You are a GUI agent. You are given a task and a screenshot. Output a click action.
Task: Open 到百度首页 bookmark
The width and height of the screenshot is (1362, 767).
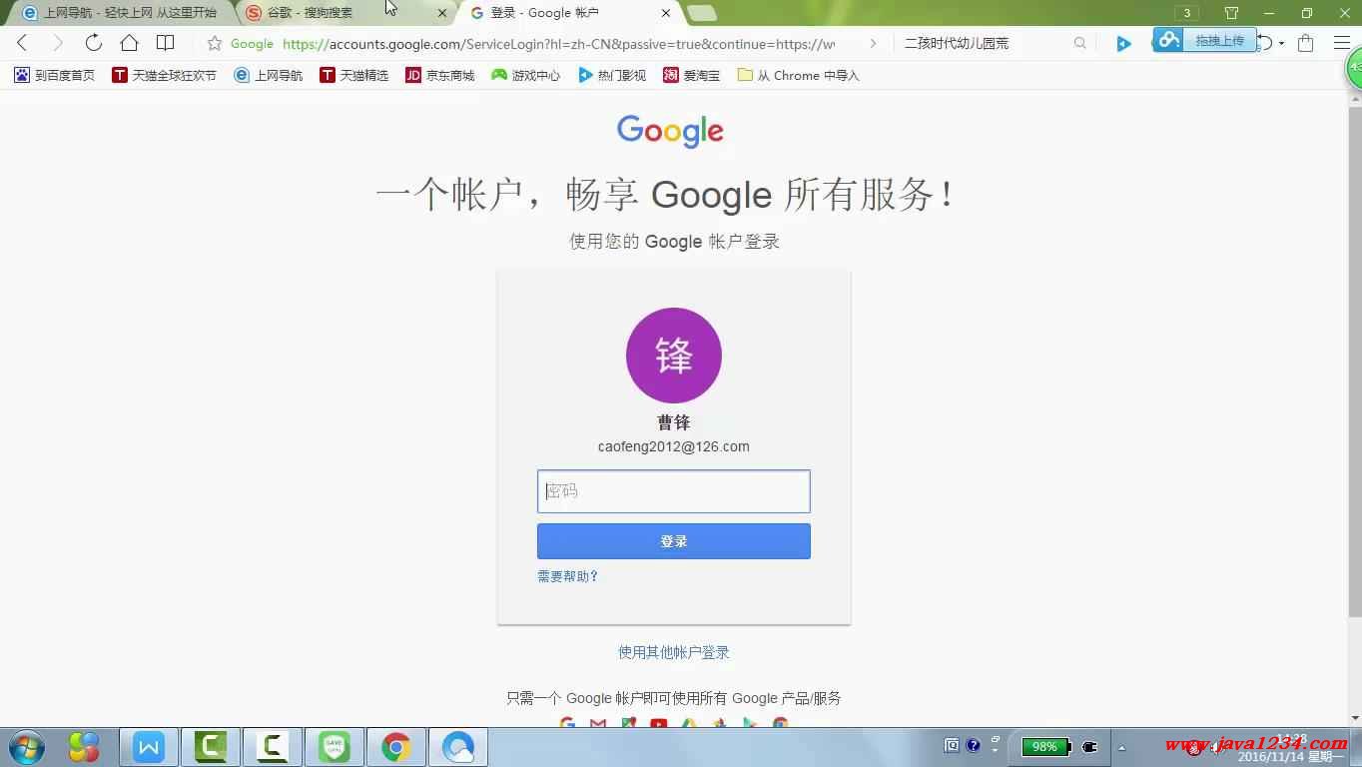click(x=54, y=75)
